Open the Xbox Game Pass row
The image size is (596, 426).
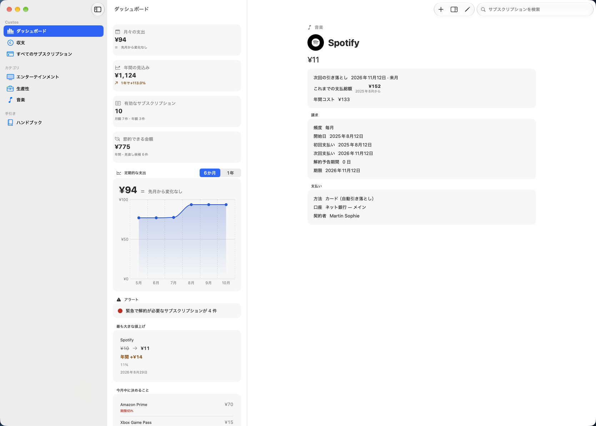177,422
